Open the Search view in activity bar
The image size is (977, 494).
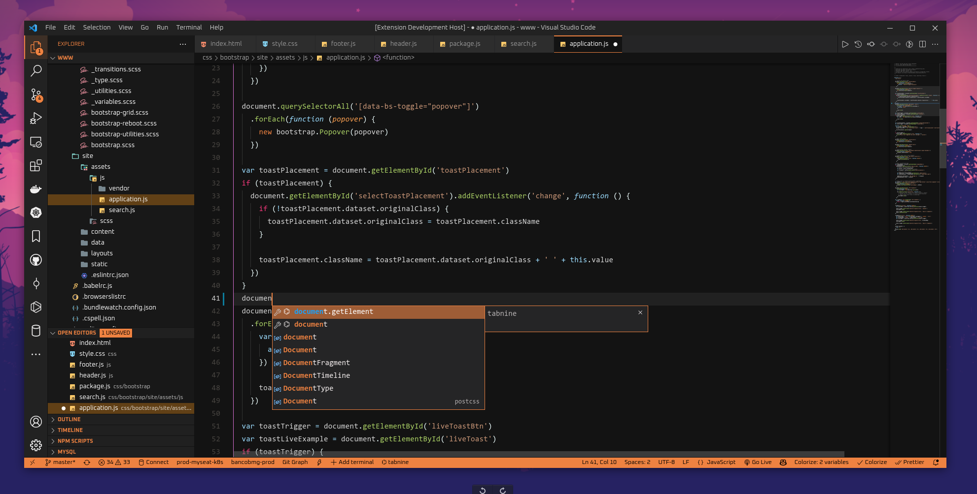click(x=36, y=71)
